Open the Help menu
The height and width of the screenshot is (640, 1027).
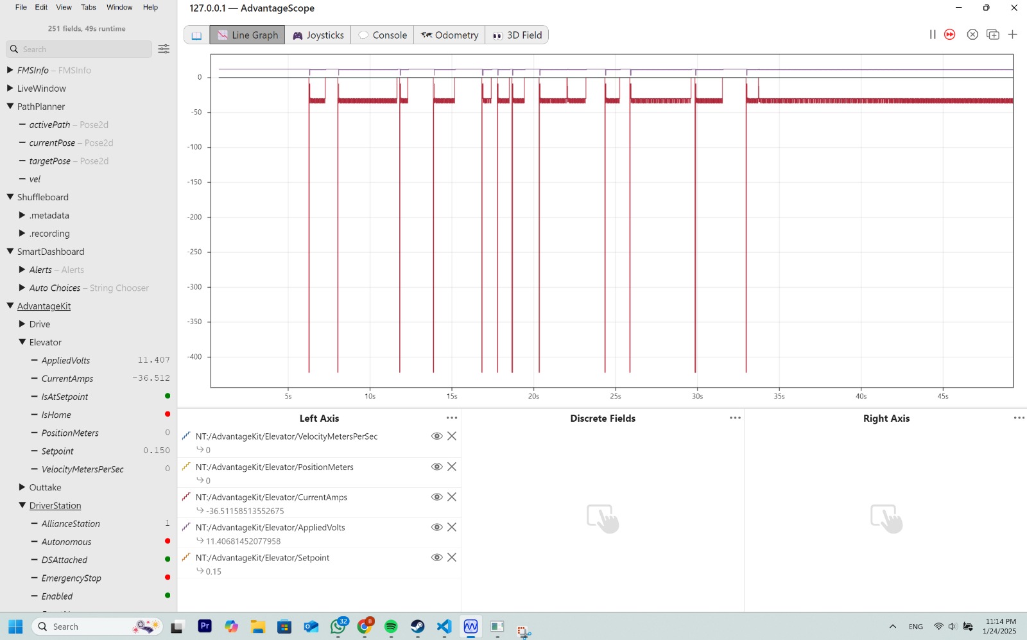pyautogui.click(x=150, y=7)
